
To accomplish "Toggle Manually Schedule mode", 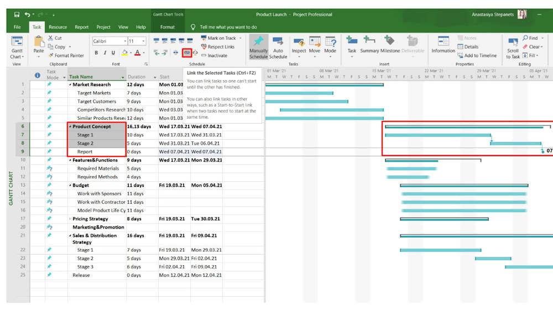I will (x=258, y=47).
